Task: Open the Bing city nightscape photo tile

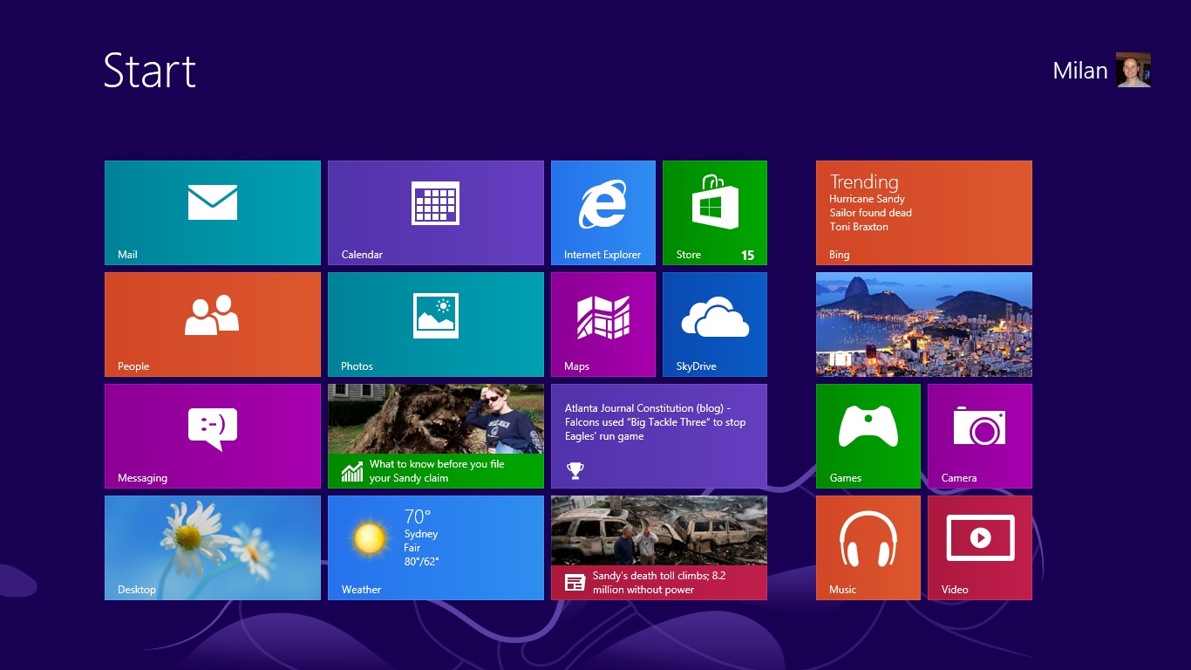Action: 924,325
